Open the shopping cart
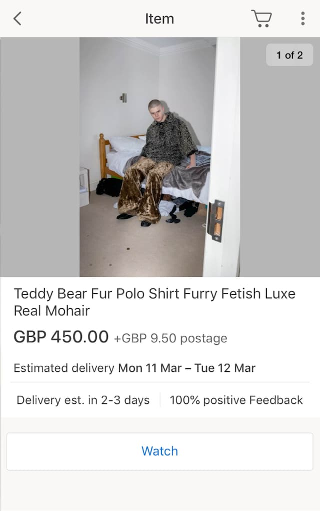 [x=261, y=19]
